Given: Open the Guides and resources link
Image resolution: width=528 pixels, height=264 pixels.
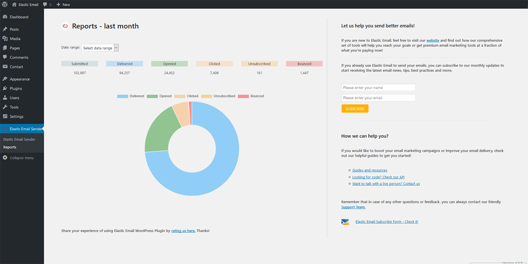Looking at the screenshot, I should (x=370, y=170).
